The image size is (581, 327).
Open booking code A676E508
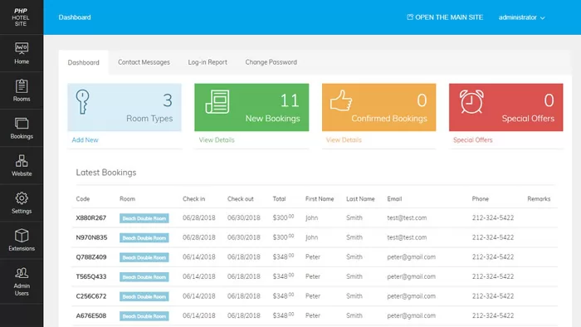91,316
